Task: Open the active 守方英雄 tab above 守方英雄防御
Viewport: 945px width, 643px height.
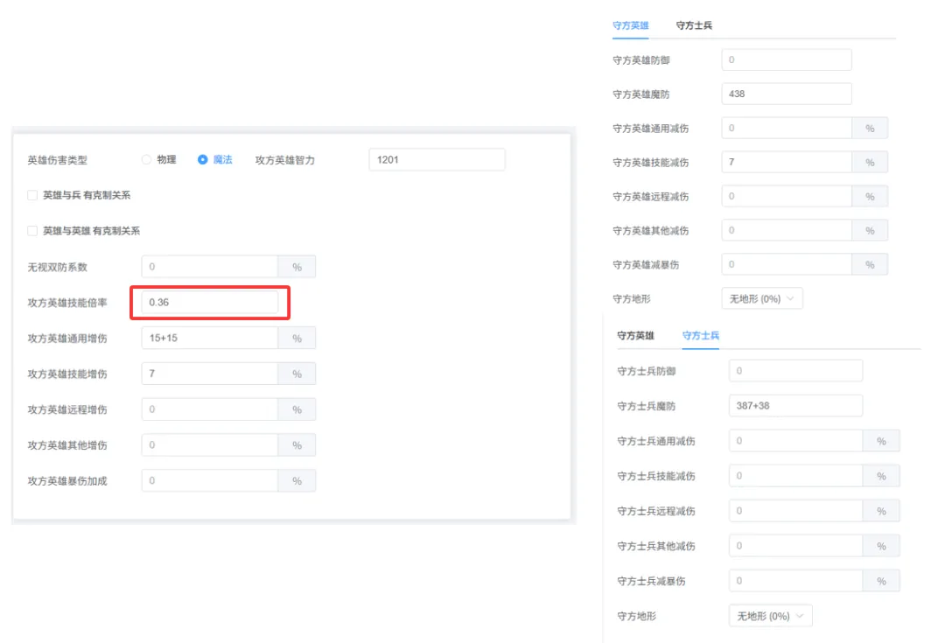Action: point(630,25)
